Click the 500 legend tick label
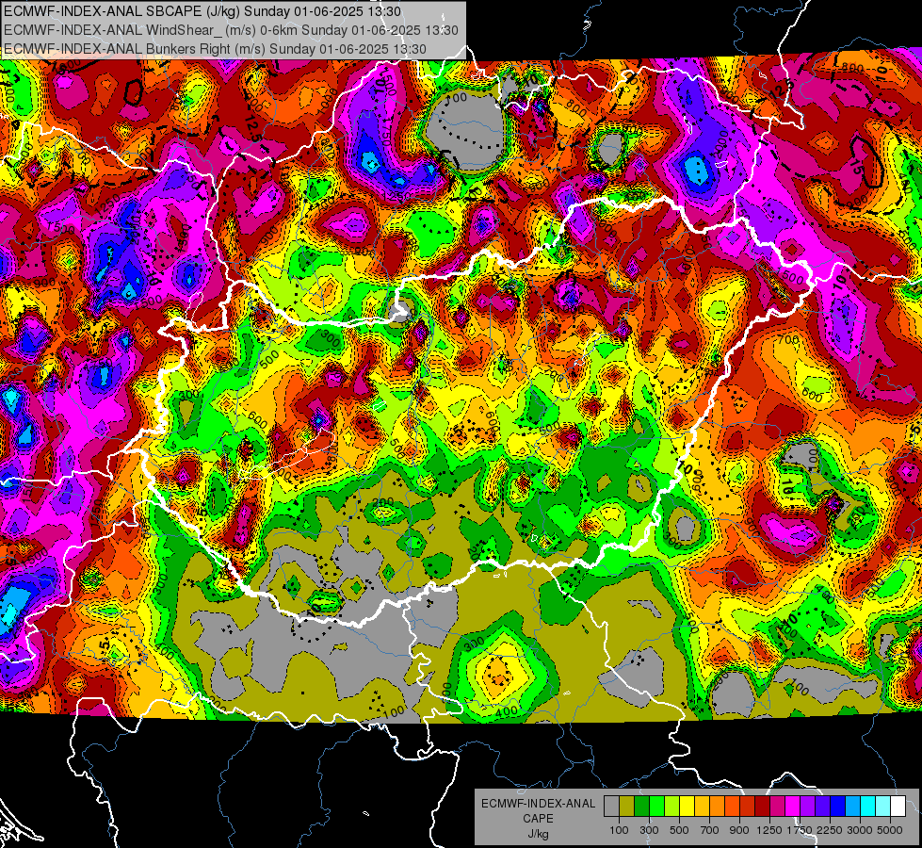The image size is (922, 848). [679, 830]
